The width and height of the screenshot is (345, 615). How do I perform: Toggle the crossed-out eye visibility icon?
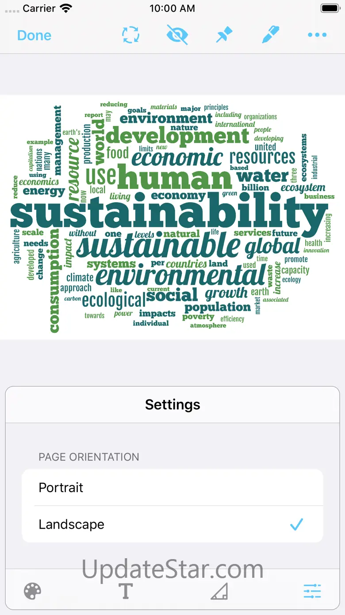pos(177,35)
